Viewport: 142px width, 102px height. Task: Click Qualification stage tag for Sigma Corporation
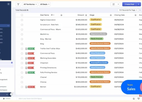point(96,20)
